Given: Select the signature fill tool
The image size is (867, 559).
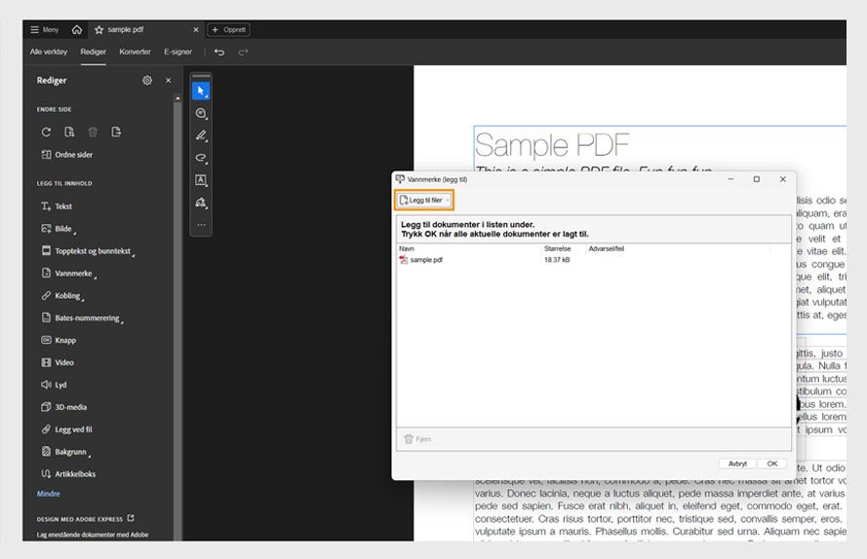Looking at the screenshot, I should pyautogui.click(x=201, y=203).
